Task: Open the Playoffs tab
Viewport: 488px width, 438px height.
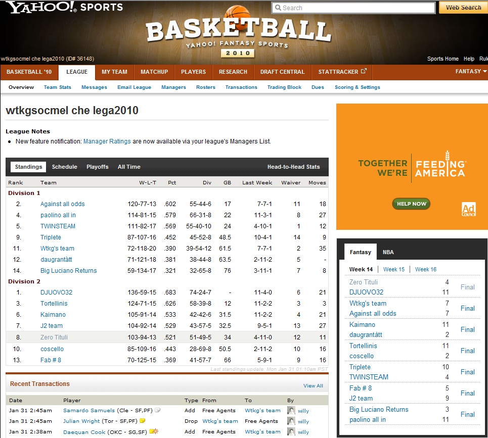Action: pyautogui.click(x=98, y=167)
